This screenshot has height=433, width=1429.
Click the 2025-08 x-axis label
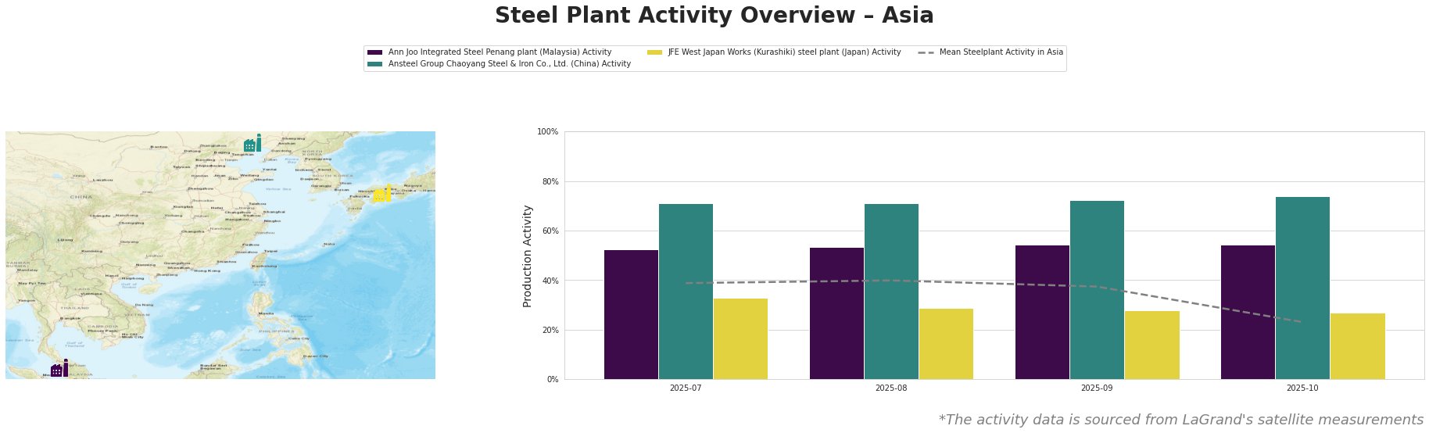click(x=891, y=388)
